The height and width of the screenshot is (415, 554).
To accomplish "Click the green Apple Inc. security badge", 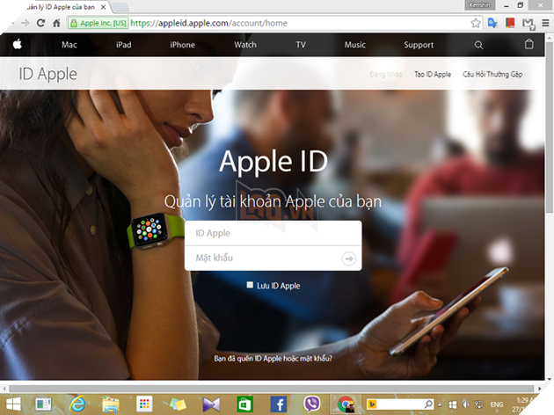I will pos(98,24).
